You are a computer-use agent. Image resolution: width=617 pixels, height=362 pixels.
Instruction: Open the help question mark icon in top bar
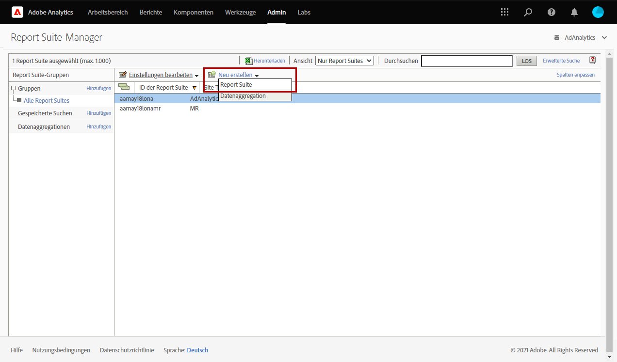(552, 12)
